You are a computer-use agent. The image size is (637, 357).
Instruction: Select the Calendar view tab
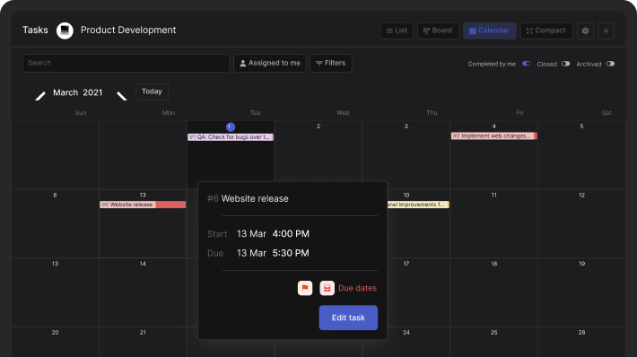pos(490,30)
